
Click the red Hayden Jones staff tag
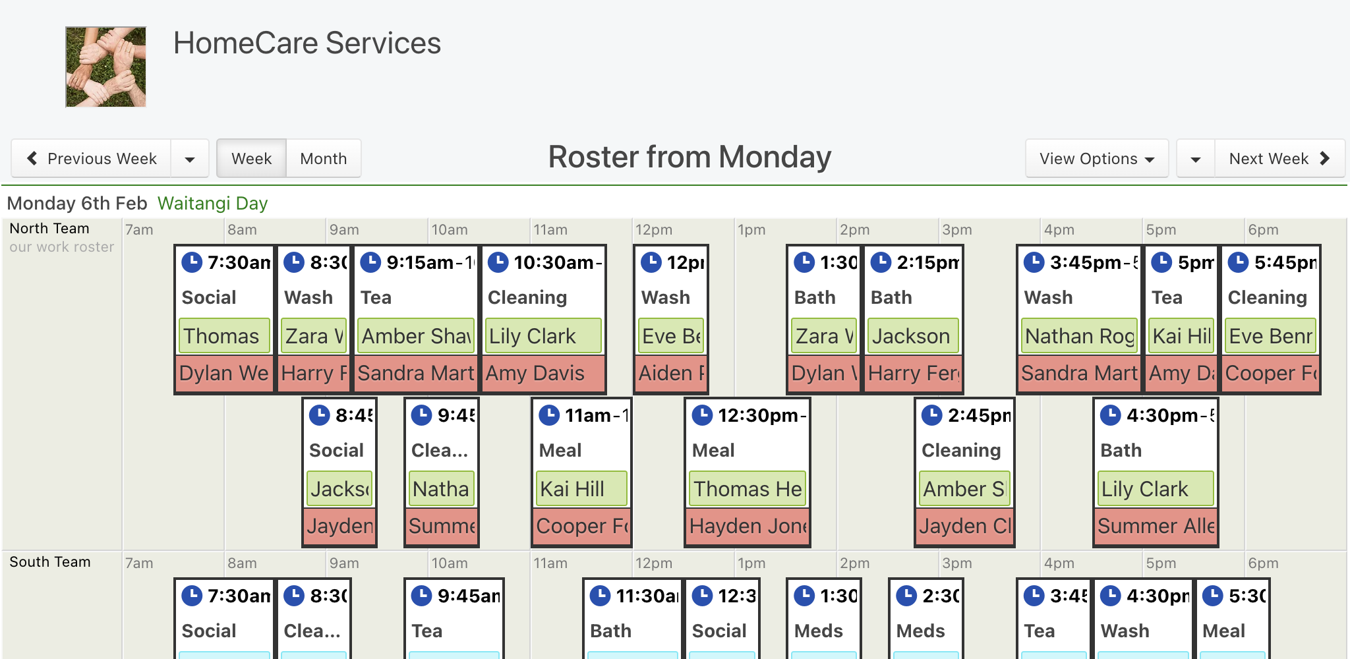[x=748, y=526]
